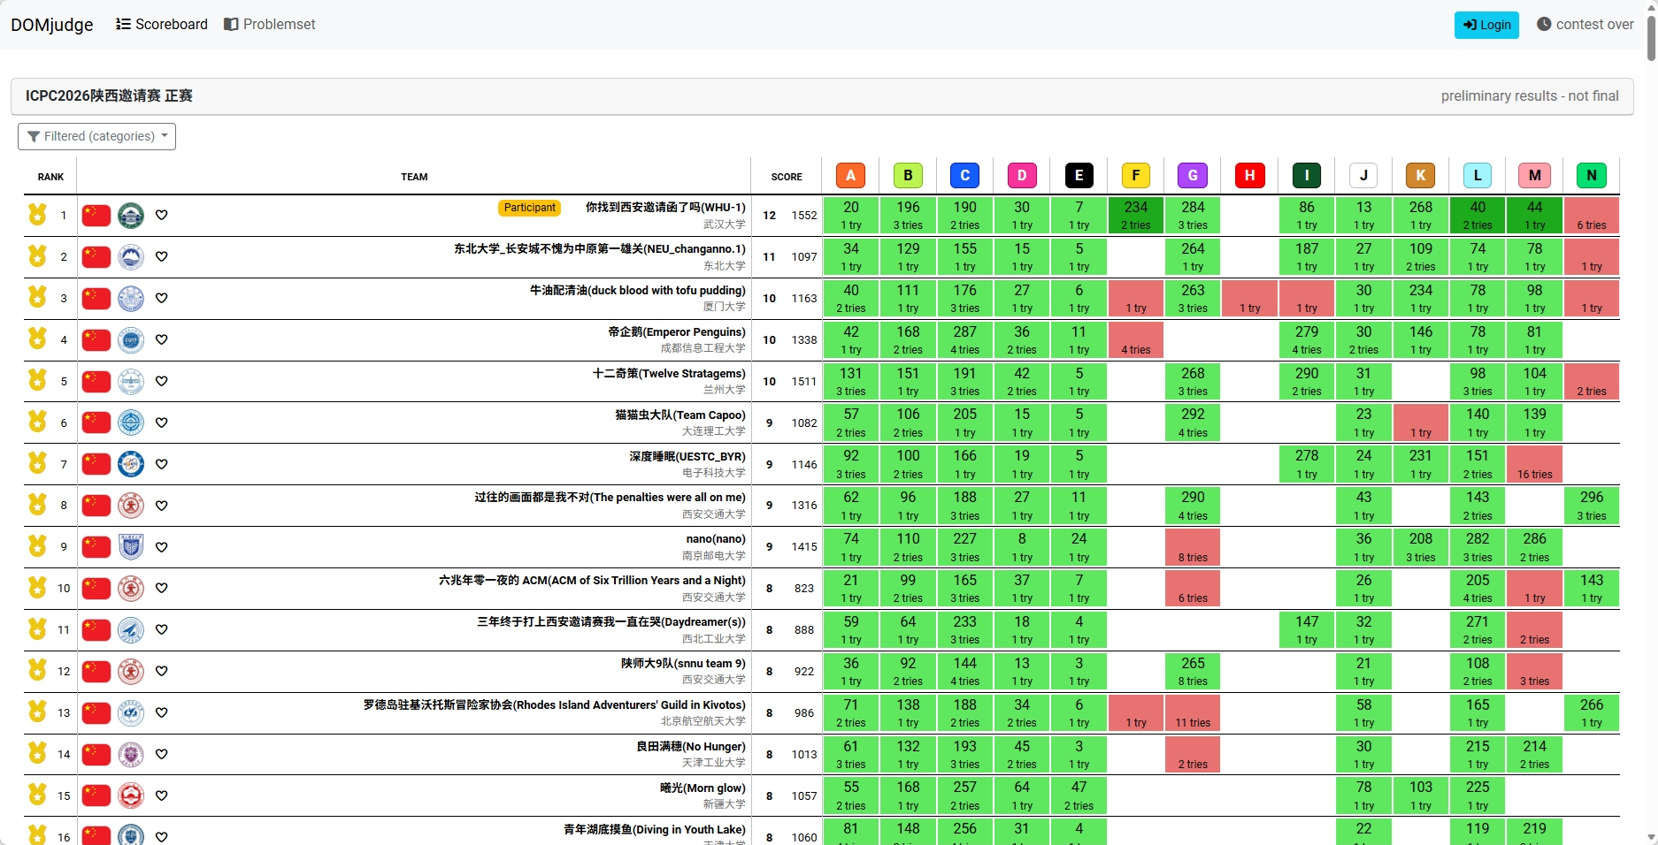Open problem C blue badge

click(x=964, y=176)
